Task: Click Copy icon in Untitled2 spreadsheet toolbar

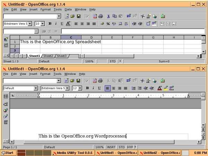Action: point(114,16)
